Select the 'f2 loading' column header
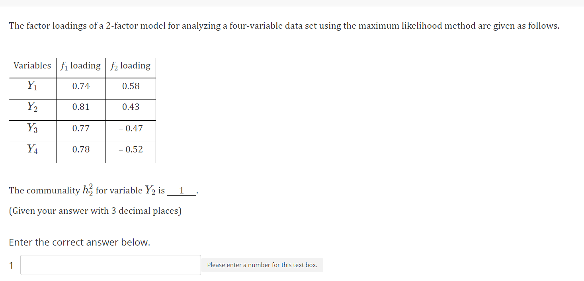 pyautogui.click(x=130, y=66)
